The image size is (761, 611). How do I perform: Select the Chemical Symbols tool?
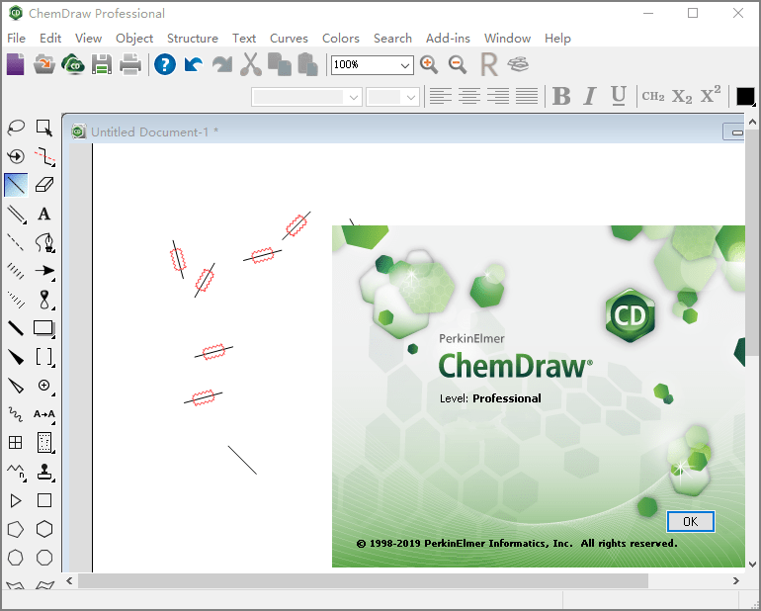tap(44, 386)
